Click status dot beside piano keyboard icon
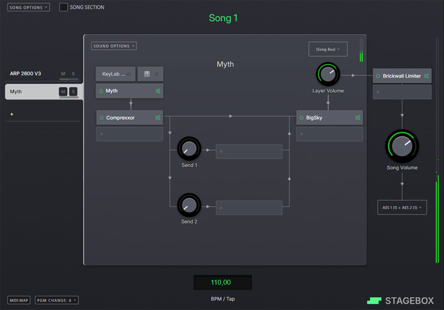The width and height of the screenshot is (444, 310). point(156,74)
